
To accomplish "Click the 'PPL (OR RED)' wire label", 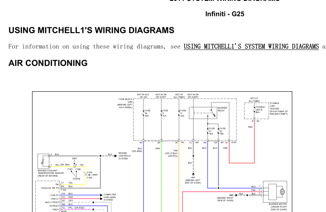I will tap(76, 208).
